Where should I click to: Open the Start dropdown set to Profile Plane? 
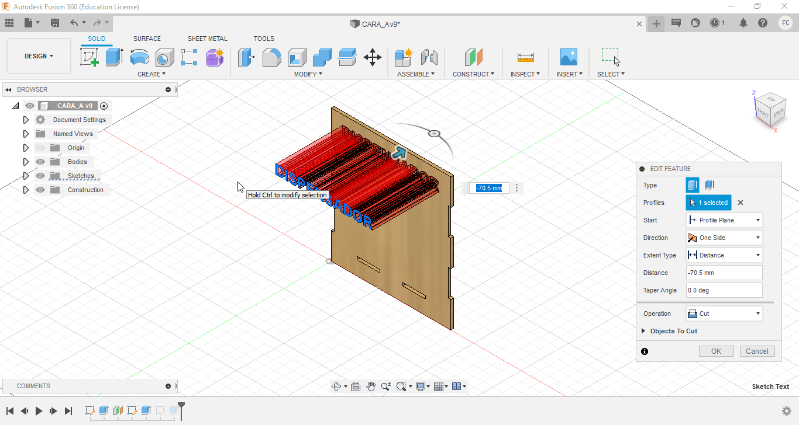[x=724, y=220]
